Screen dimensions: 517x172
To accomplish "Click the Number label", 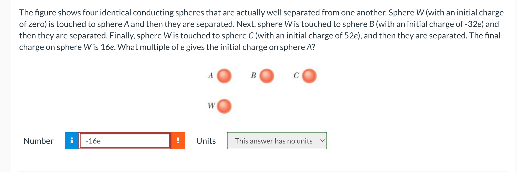I will [38, 141].
